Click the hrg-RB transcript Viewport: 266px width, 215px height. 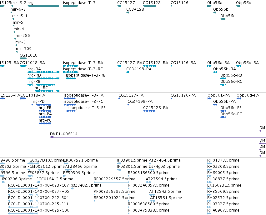(x=41, y=85)
